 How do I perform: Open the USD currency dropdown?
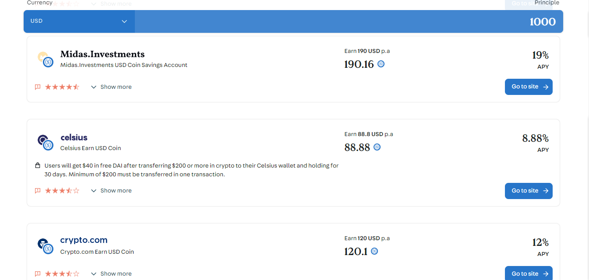click(x=79, y=21)
